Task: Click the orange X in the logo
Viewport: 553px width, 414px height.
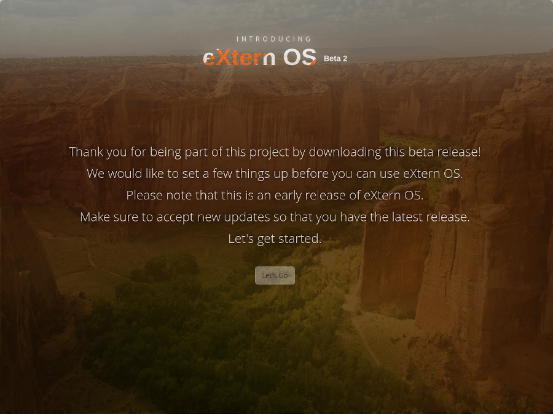Action: [224, 58]
